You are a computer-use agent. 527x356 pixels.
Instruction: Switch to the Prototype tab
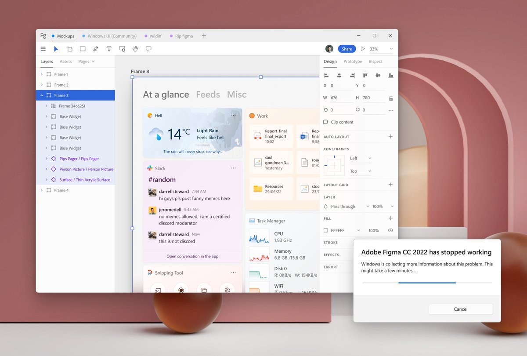coord(353,62)
